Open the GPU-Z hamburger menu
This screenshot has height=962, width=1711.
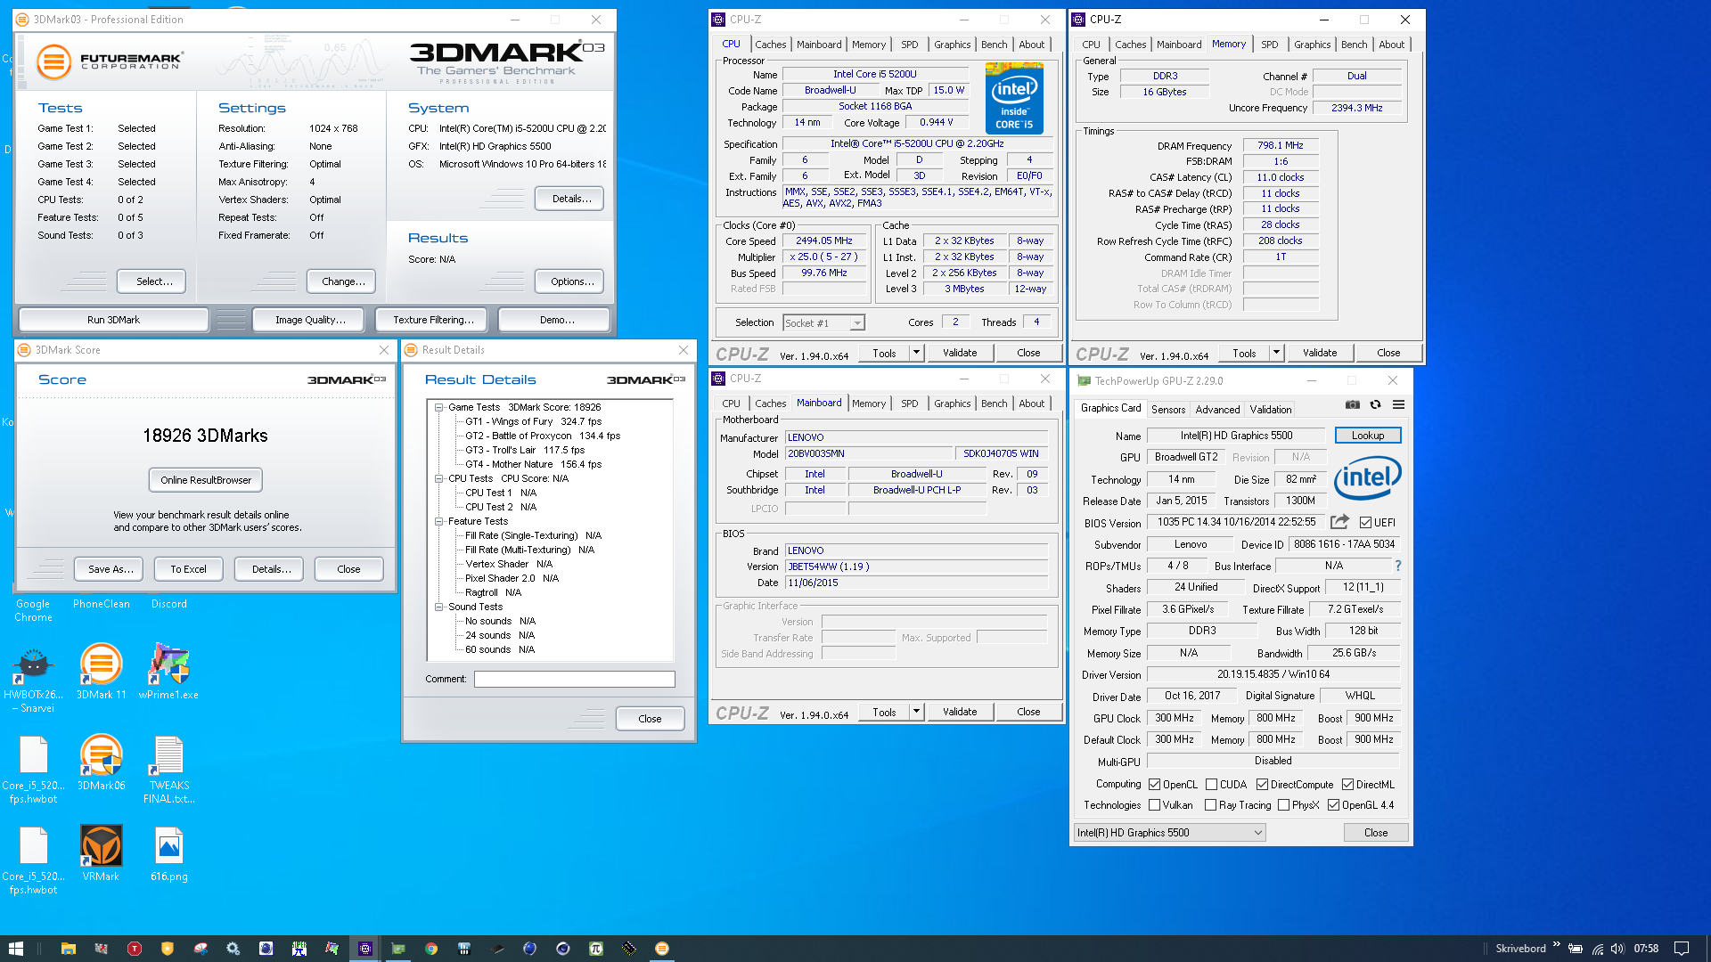click(1398, 404)
